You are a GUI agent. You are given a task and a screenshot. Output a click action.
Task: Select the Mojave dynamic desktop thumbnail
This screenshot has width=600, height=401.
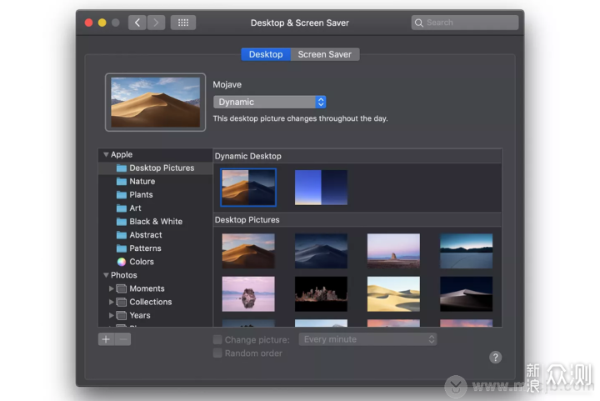pyautogui.click(x=248, y=188)
